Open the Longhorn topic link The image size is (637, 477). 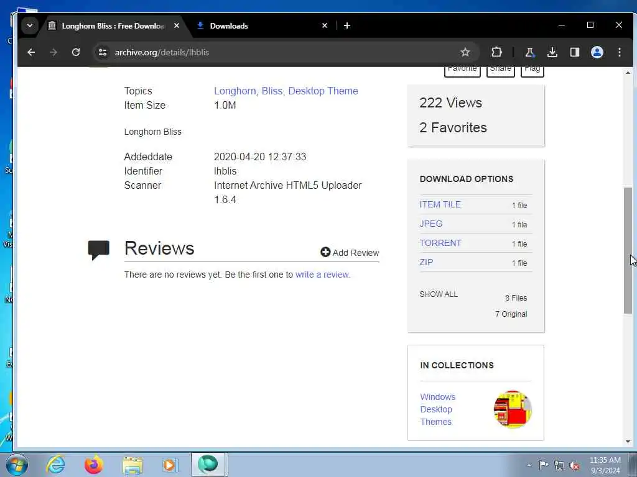(x=235, y=91)
